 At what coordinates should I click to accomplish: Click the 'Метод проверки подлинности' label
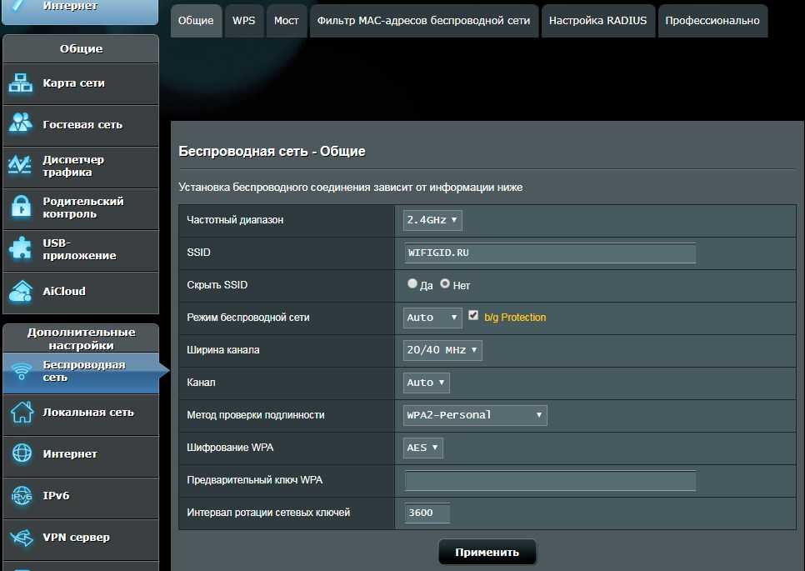click(256, 415)
